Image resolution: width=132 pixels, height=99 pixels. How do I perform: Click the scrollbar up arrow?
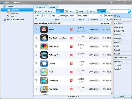(112, 19)
